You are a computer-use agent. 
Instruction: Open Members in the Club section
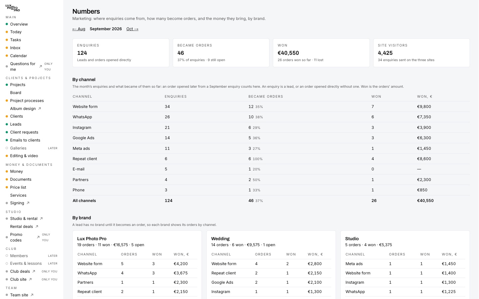coord(19,256)
